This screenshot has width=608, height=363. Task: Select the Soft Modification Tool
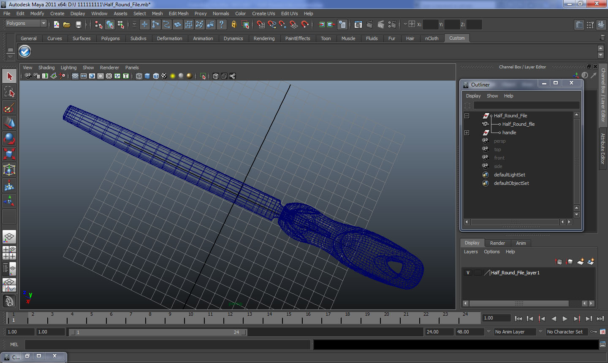tap(9, 185)
